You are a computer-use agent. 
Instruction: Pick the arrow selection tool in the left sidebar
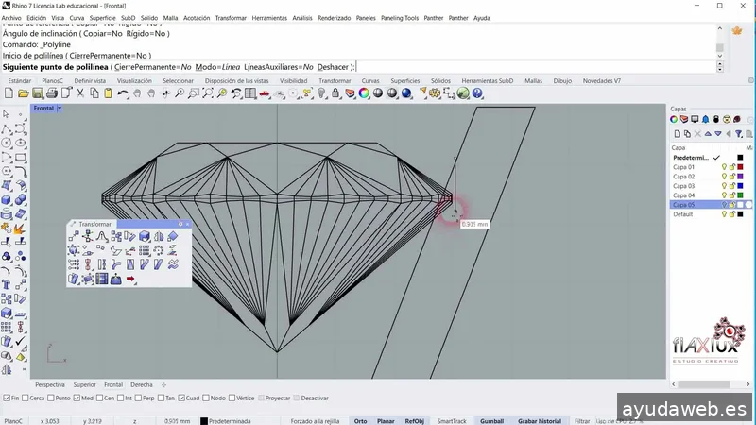pos(7,114)
